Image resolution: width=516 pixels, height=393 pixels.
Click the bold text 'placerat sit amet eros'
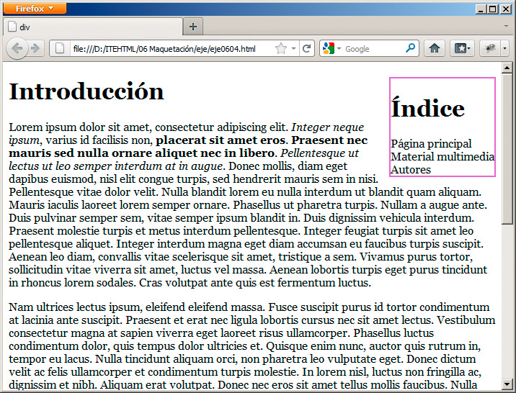click(221, 140)
